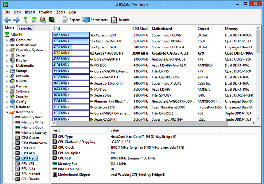Image resolution: width=264 pixels, height=184 pixels.
Task: Switch to the Favorites tab
Action: pos(25,28)
